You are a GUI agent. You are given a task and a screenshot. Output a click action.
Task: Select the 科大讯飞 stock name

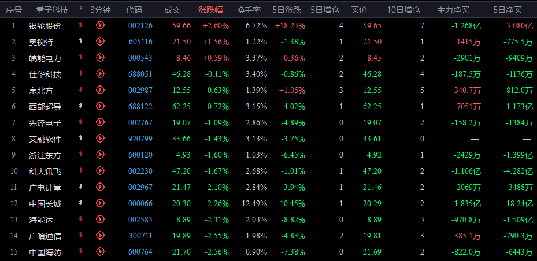45,171
